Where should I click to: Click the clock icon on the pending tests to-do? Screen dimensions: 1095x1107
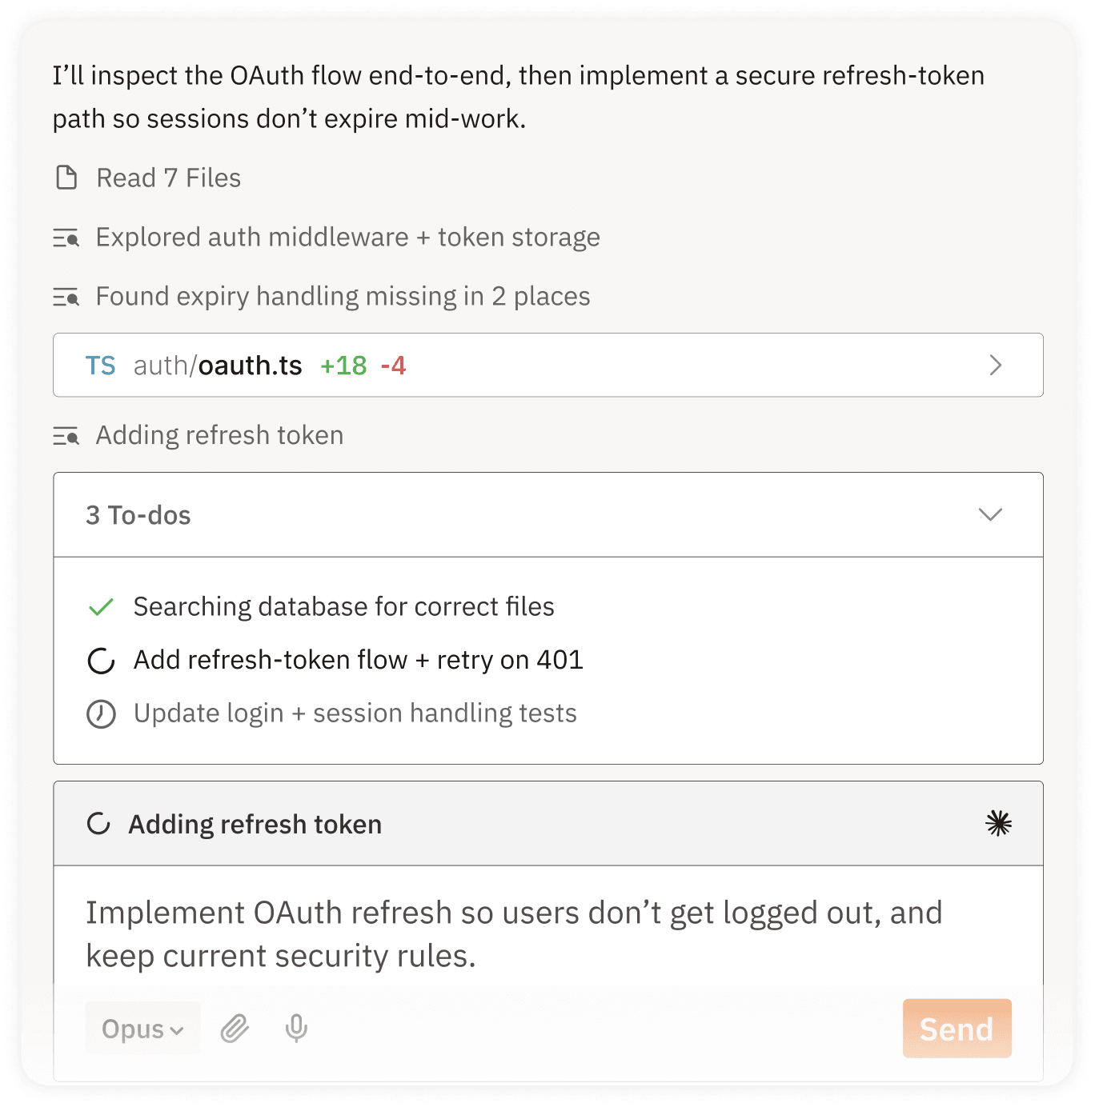coord(100,713)
